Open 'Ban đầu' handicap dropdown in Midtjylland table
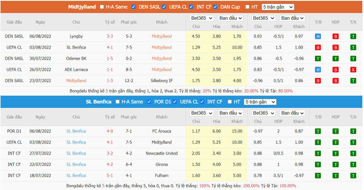This screenshot has width=364, height=190. pyautogui.click(x=292, y=18)
